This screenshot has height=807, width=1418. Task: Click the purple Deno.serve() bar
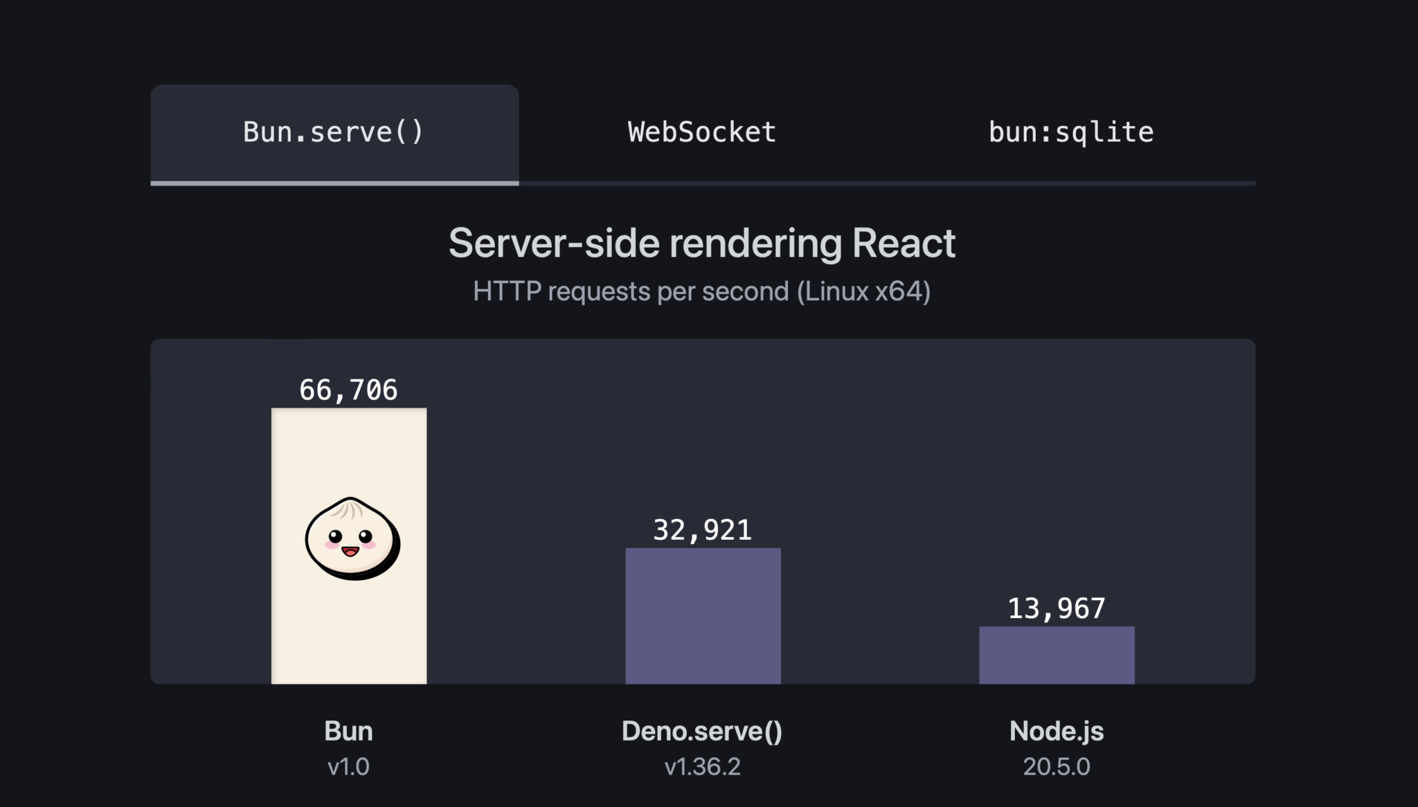[703, 616]
